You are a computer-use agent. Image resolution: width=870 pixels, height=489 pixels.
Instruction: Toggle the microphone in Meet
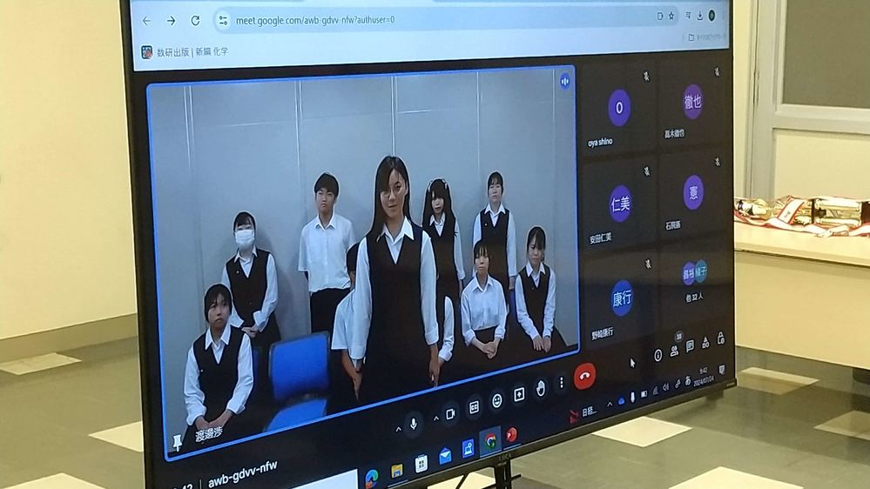pyautogui.click(x=414, y=424)
